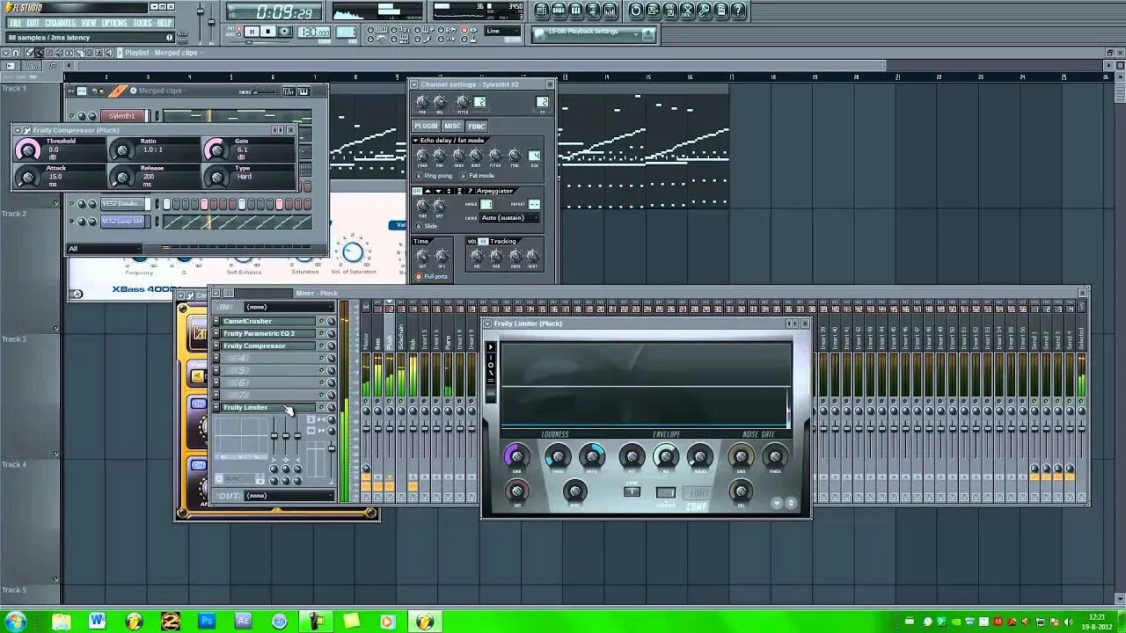
Task: Open Channel settings window options arrow
Action: tap(414, 84)
